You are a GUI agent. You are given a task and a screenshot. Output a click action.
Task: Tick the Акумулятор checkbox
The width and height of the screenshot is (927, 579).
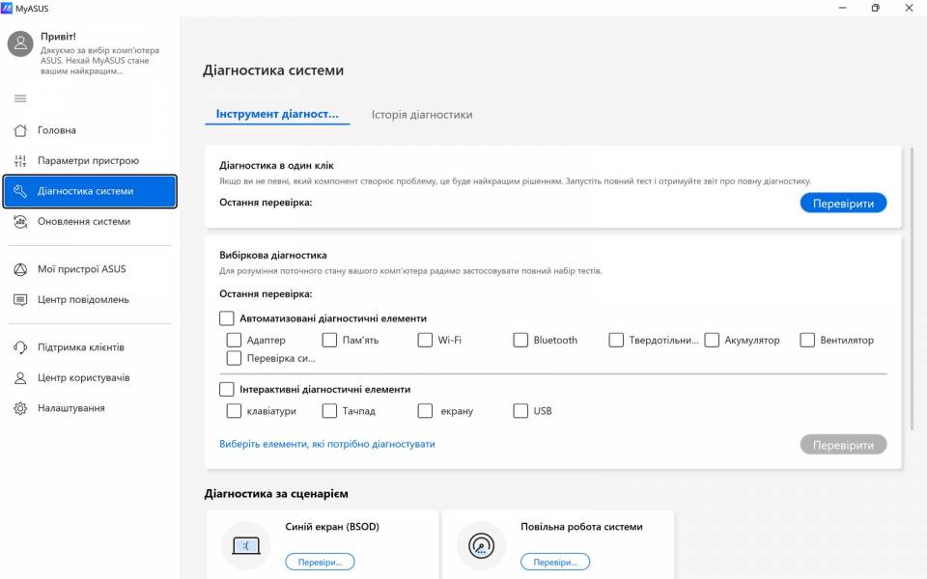pos(712,340)
